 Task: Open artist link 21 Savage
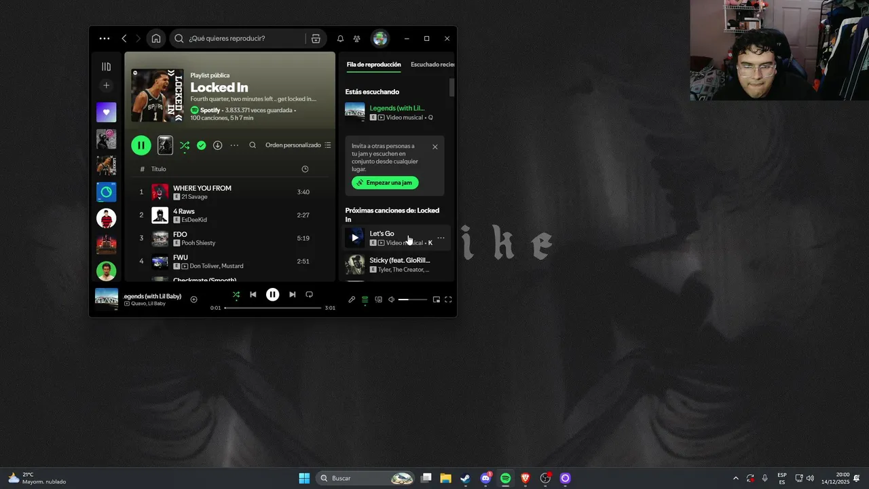pos(194,197)
